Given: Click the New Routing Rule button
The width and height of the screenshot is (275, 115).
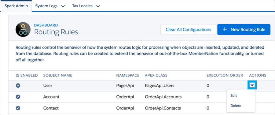Looking at the screenshot, I should click(x=244, y=30).
